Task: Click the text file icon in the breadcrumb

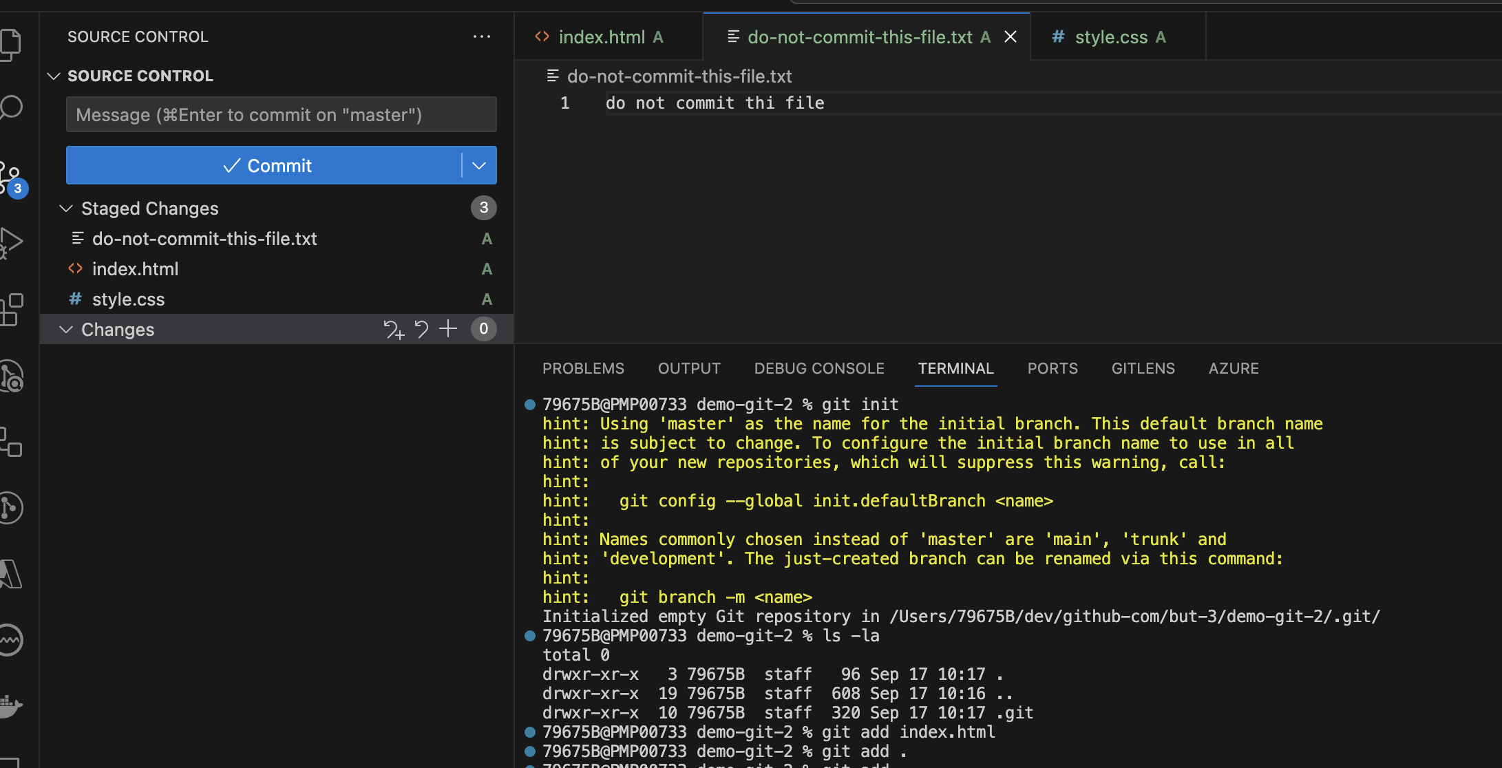Action: point(553,76)
